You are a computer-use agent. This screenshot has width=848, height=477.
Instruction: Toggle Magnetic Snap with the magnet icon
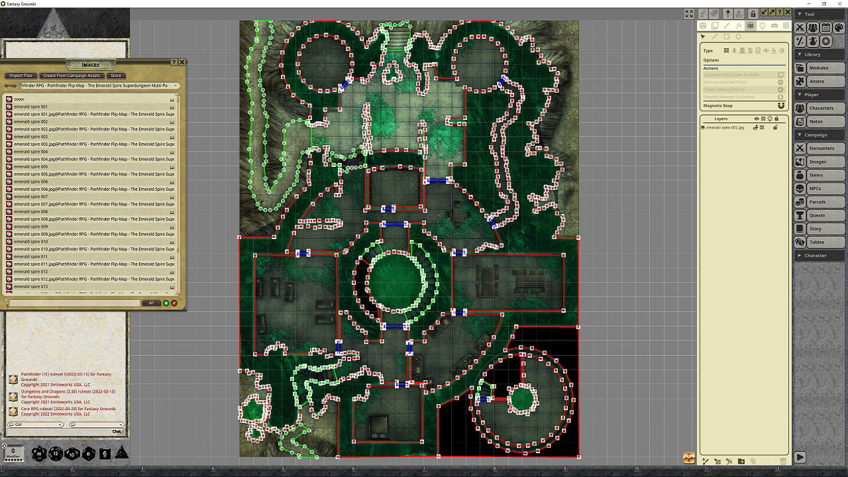tap(781, 105)
